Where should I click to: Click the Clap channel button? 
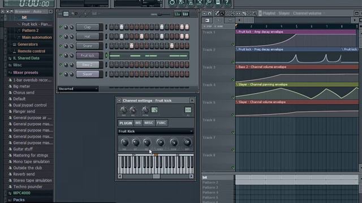[x=88, y=27]
